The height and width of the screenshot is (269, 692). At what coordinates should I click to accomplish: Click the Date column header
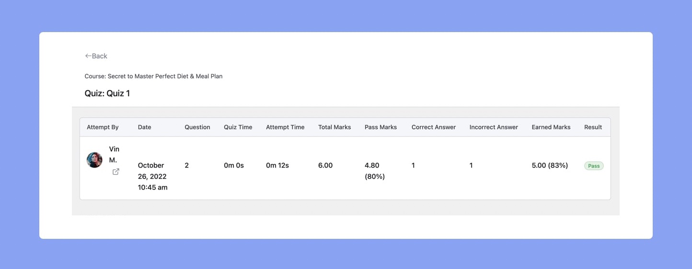(x=144, y=127)
